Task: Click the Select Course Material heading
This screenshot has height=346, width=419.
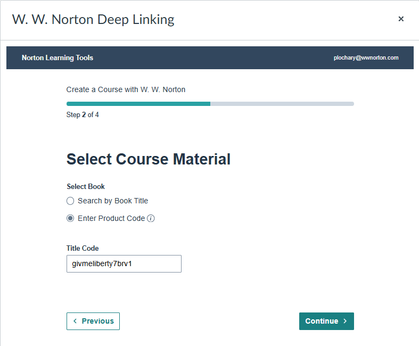Action: click(149, 159)
